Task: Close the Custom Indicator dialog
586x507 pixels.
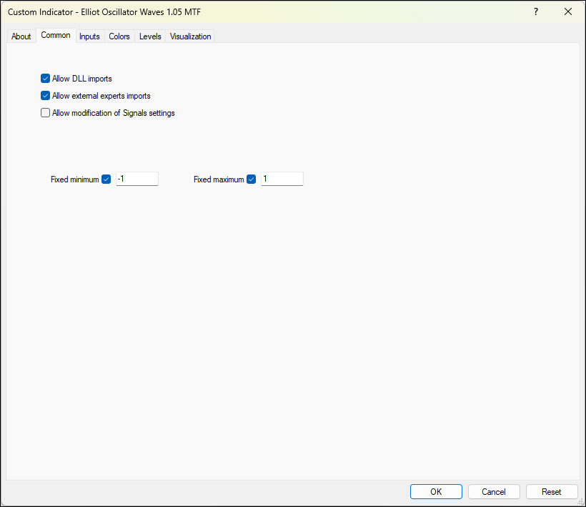Action: tap(568, 11)
